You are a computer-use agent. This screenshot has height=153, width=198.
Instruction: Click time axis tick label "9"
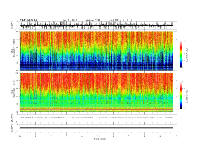pyautogui.click(x=160, y=136)
